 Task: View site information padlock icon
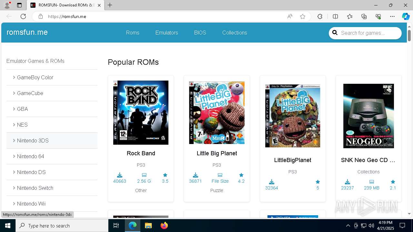pos(41,16)
